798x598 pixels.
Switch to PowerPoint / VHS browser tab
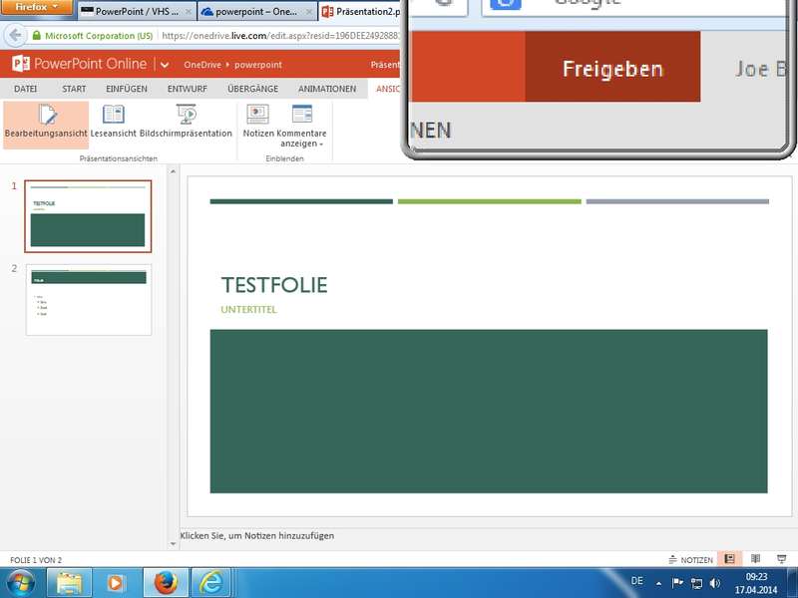(x=137, y=11)
